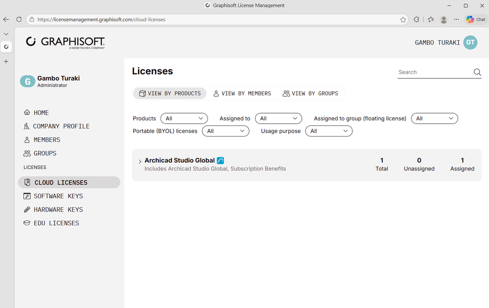Image resolution: width=489 pixels, height=308 pixels.
Task: Click the magnifier search icon
Action: tap(477, 72)
